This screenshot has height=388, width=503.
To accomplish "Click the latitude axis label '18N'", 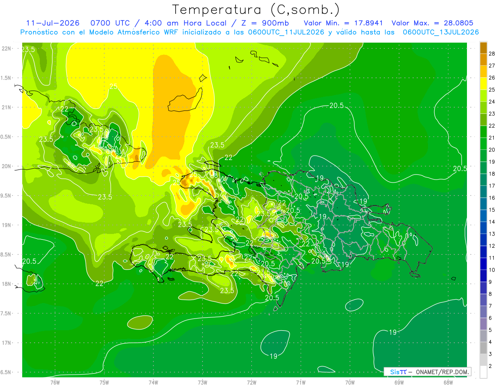I will pos(6,284).
